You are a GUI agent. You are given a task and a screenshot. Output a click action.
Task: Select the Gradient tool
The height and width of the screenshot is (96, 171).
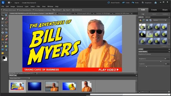6,46
